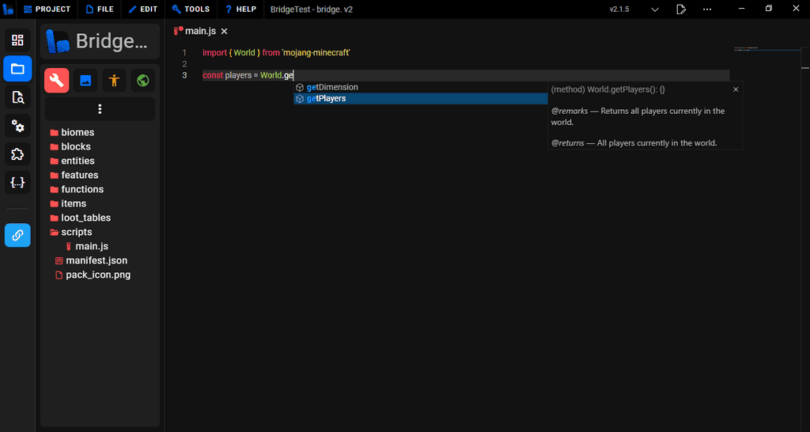Select the behavior pack wrench icon
This screenshot has height=432, width=810.
[x=57, y=80]
